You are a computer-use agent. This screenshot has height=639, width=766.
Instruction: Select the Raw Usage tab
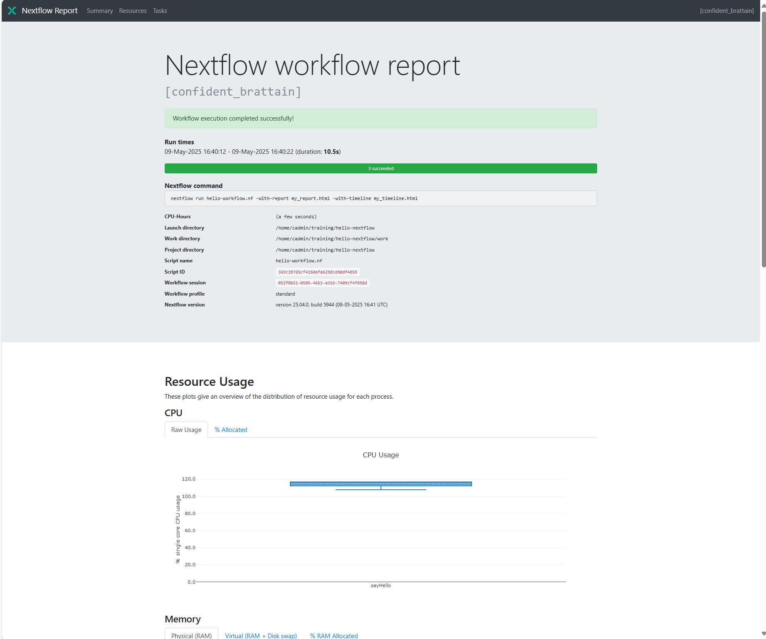186,429
